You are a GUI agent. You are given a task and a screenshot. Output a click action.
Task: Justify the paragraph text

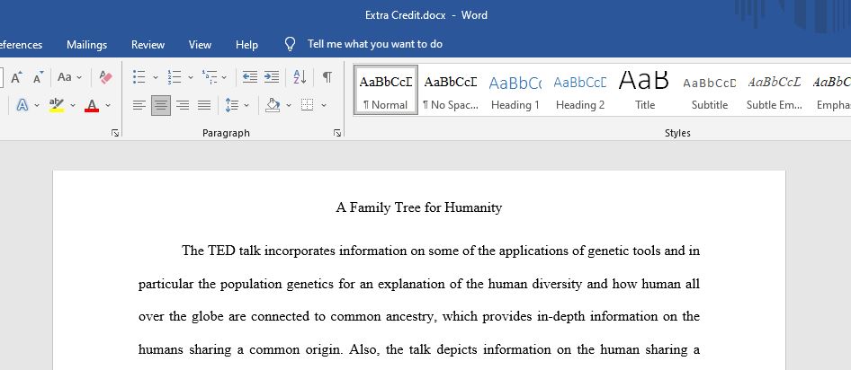click(x=204, y=105)
